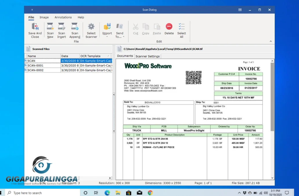Launch Google Chrome from taskbar
Image resolution: width=299 pixels, height=196 pixels.
coord(150,193)
